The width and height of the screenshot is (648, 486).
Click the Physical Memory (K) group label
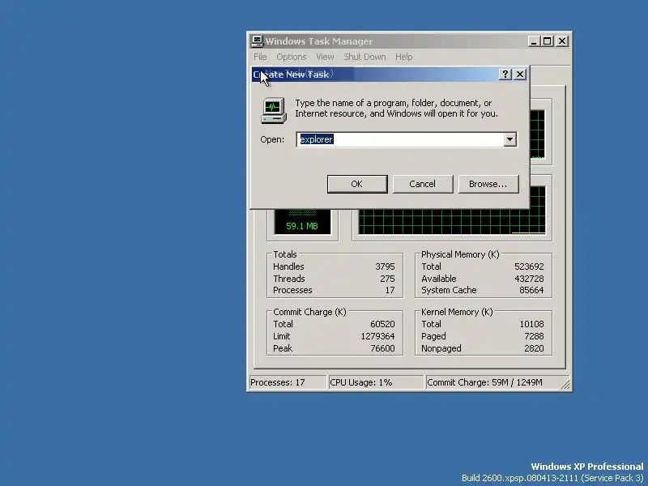point(460,254)
